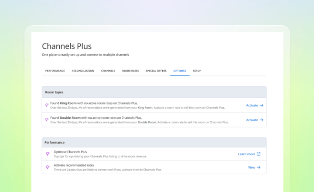314x192 pixels.
Task: Open the Performance tab
Action: (55, 71)
